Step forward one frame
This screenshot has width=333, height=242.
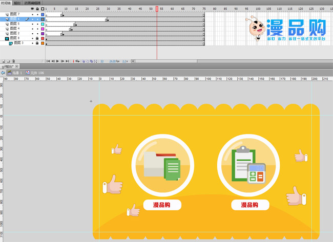[x=63, y=61]
